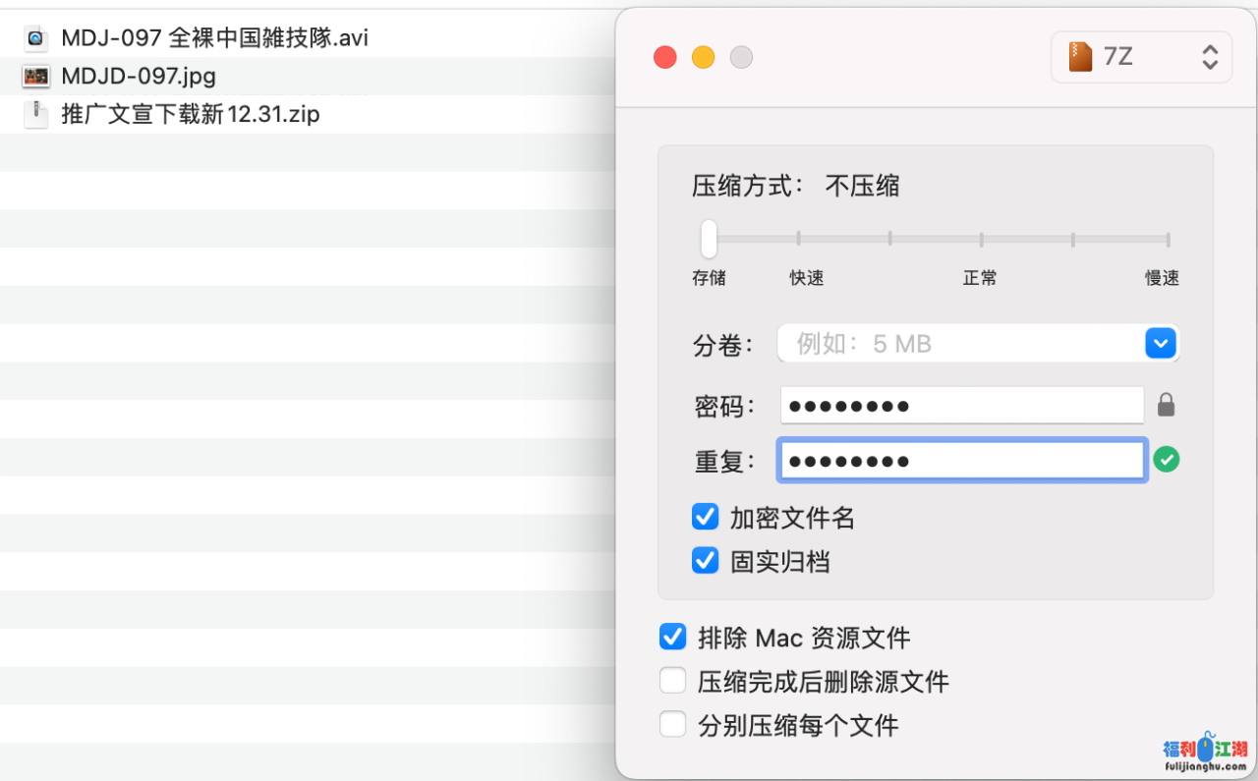
Task: Select the MDJD-097.jpg image thumbnail icon
Action: [x=35, y=77]
